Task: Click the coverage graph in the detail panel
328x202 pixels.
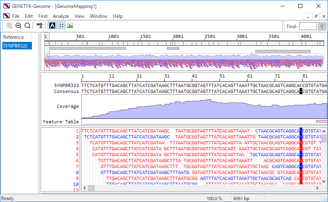Action: coord(204,107)
